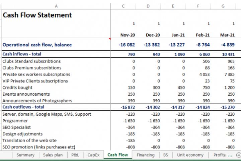This screenshot has width=241, height=161.
Task: Select column C header
Action: coord(123,6)
